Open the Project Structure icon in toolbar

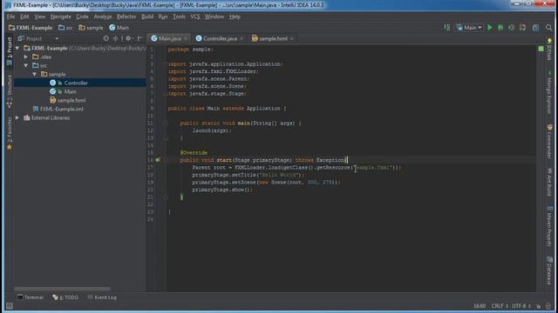coord(535,28)
